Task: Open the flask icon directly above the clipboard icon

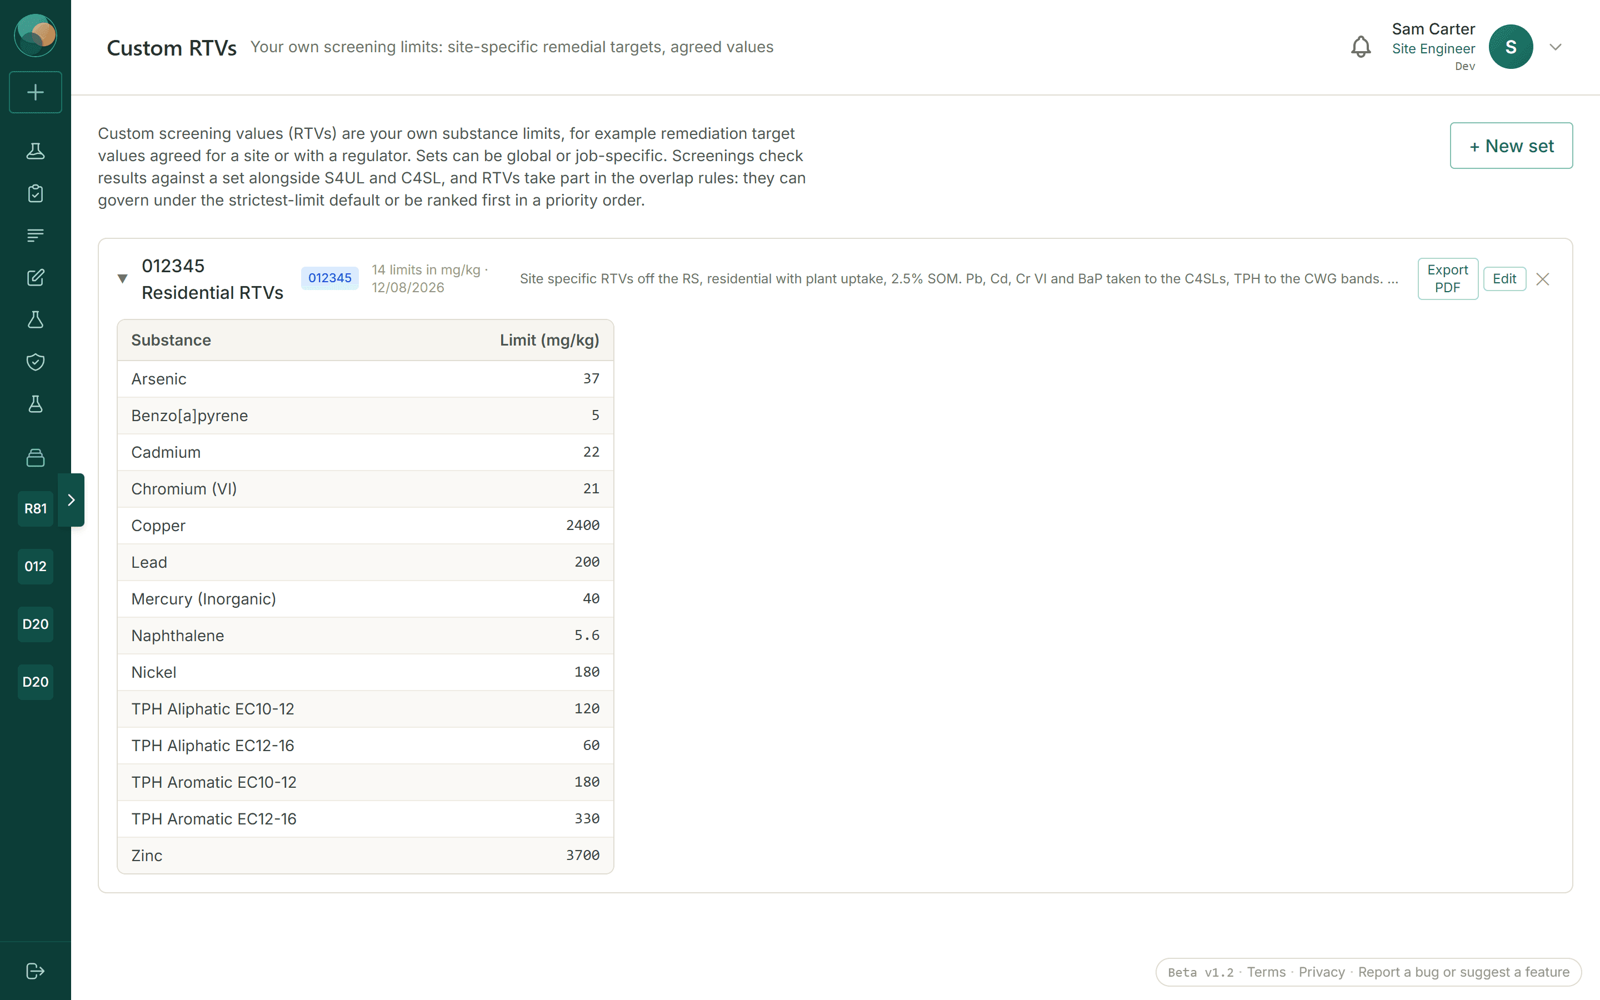Action: pyautogui.click(x=35, y=152)
